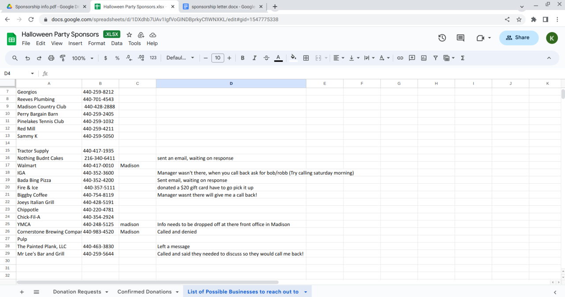The width and height of the screenshot is (565, 297).
Task: Print the spreadsheet
Action: point(51,58)
